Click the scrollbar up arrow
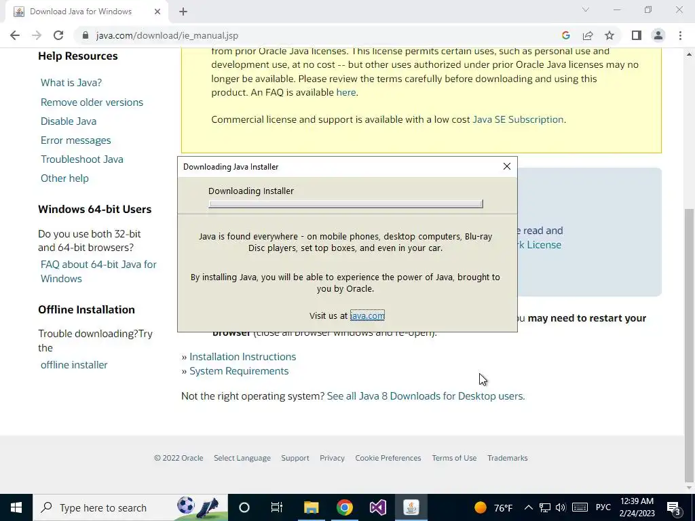 (690, 54)
